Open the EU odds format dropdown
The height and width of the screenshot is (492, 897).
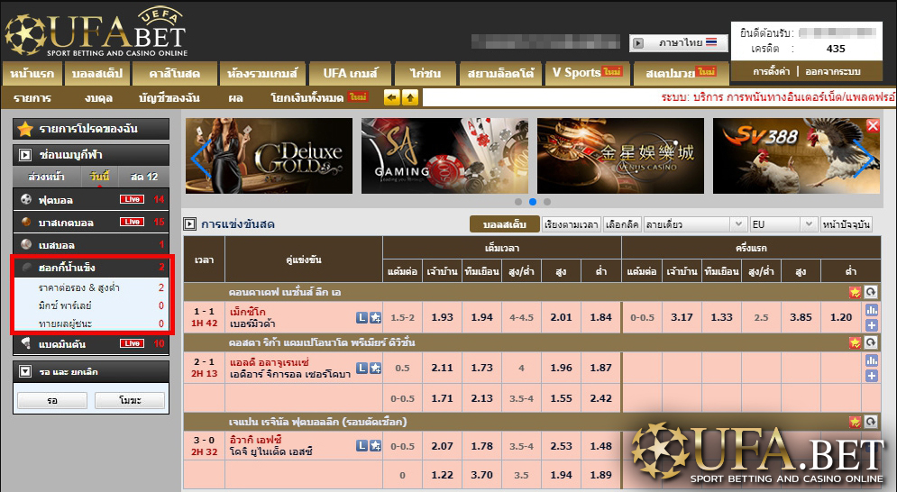tap(783, 224)
